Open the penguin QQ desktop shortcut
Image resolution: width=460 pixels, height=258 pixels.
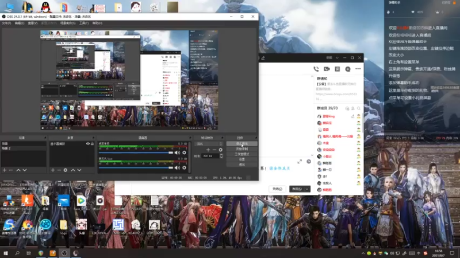pyautogui.click(x=45, y=7)
